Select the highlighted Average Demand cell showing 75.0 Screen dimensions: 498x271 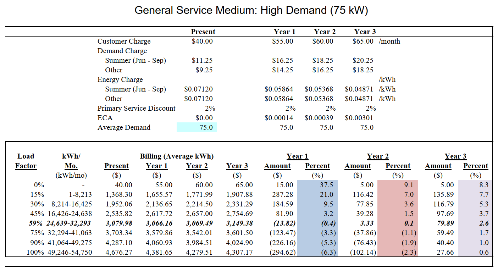[x=197, y=127]
